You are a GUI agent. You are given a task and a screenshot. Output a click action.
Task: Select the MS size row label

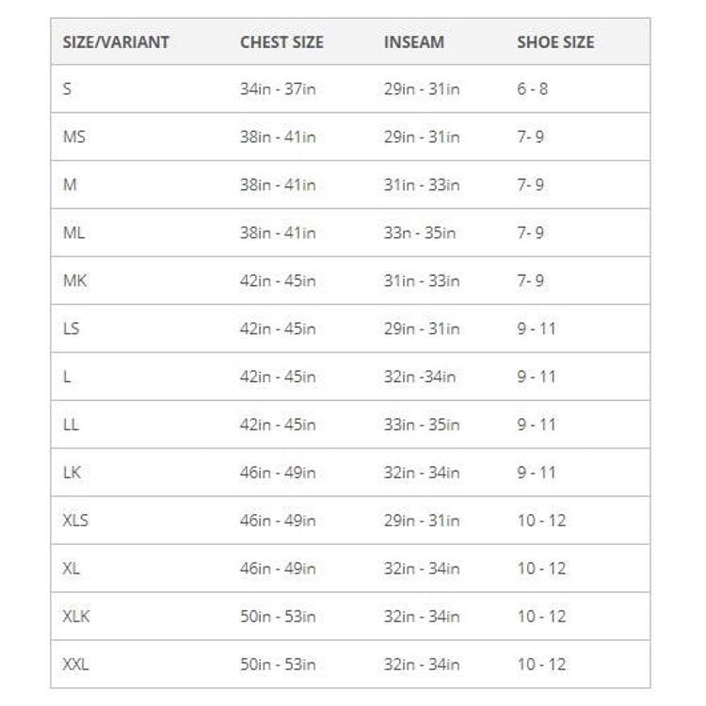click(x=74, y=136)
